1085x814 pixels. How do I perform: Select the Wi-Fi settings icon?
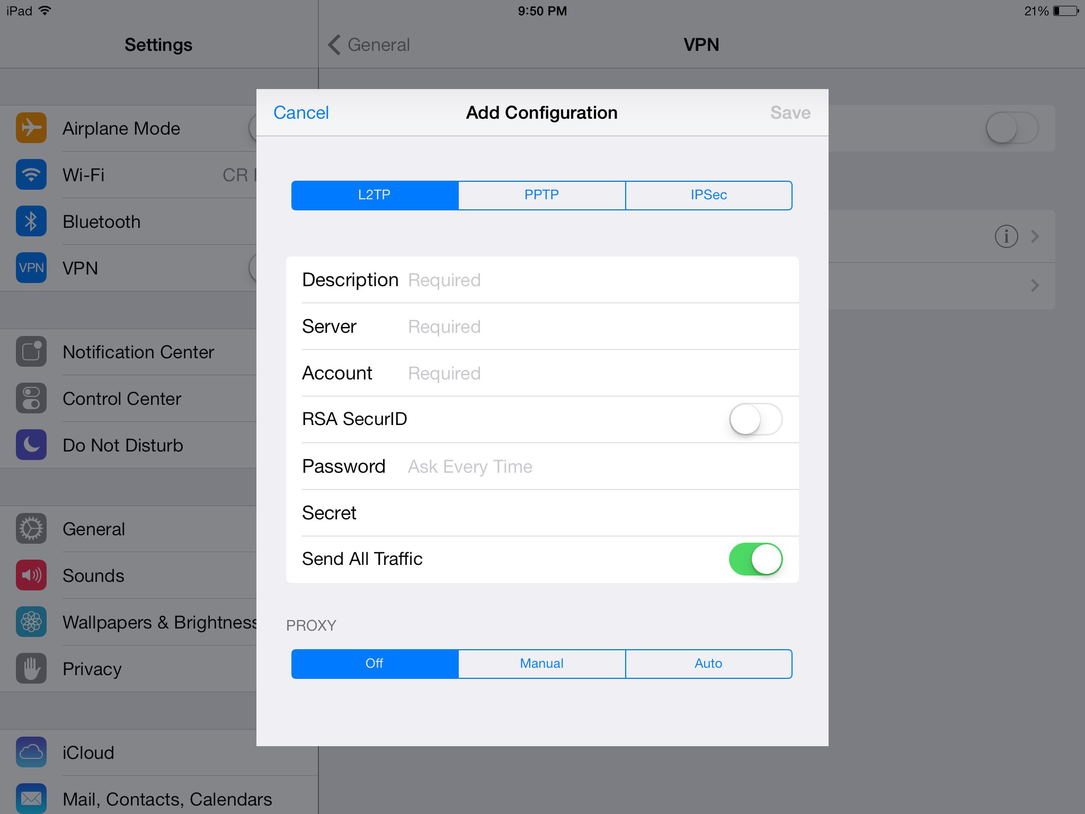[x=31, y=175]
